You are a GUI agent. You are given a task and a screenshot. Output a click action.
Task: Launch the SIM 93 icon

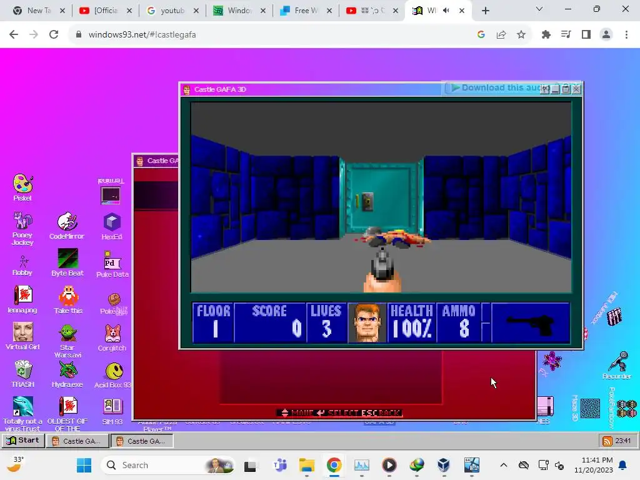pos(112,411)
